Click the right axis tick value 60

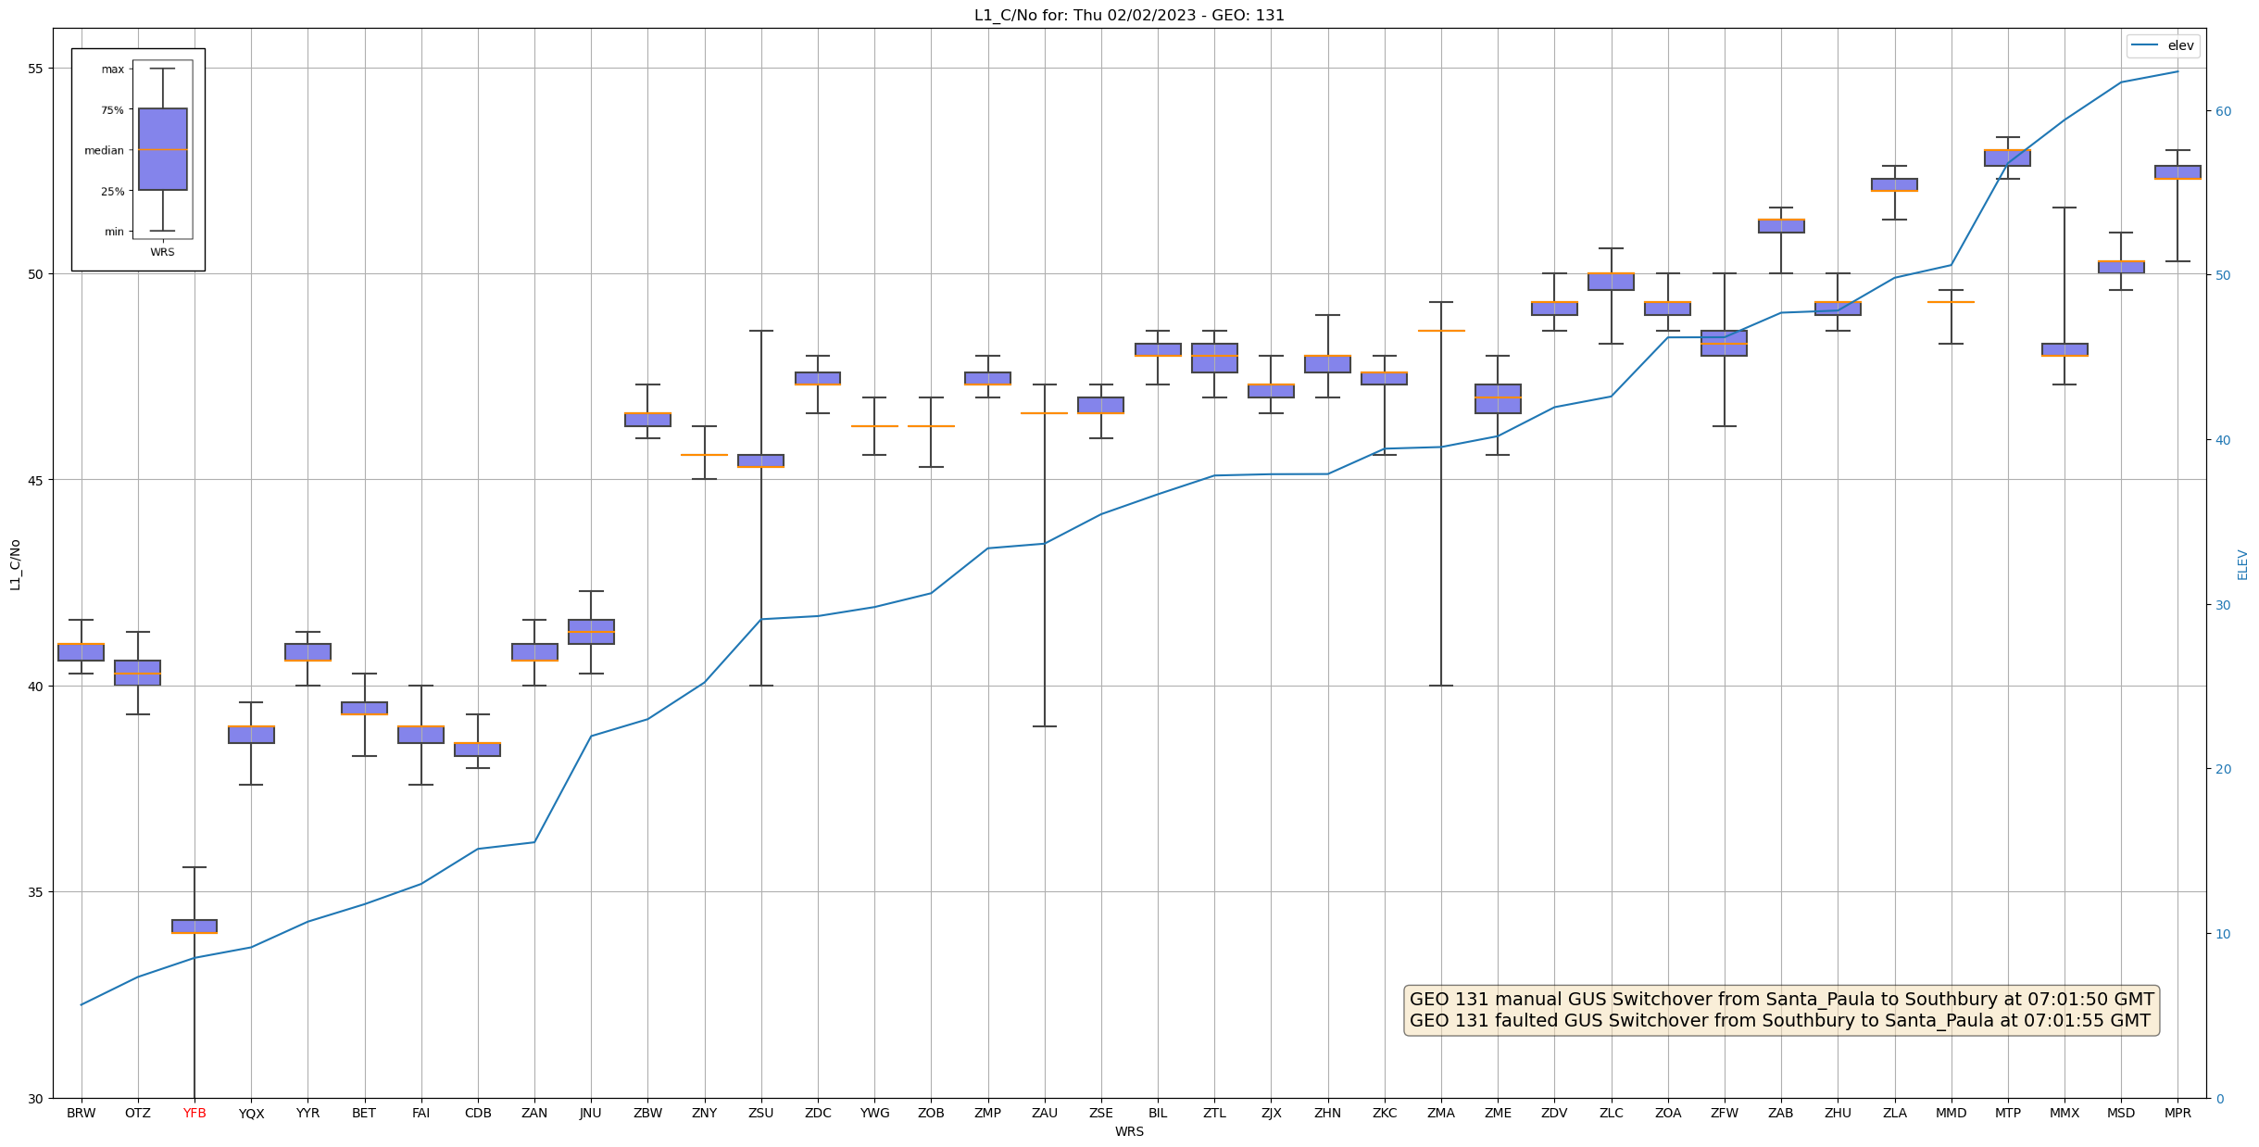[2222, 111]
